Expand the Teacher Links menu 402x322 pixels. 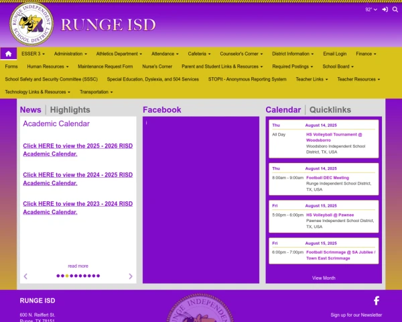(x=312, y=79)
